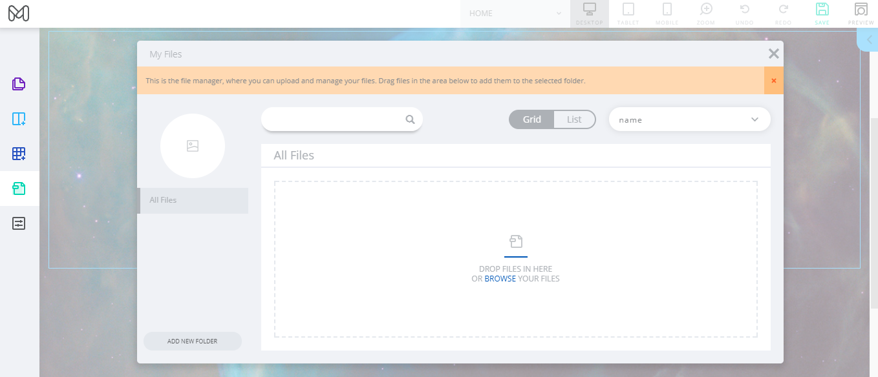Click the BROWSE link
878x377 pixels.
click(500, 279)
